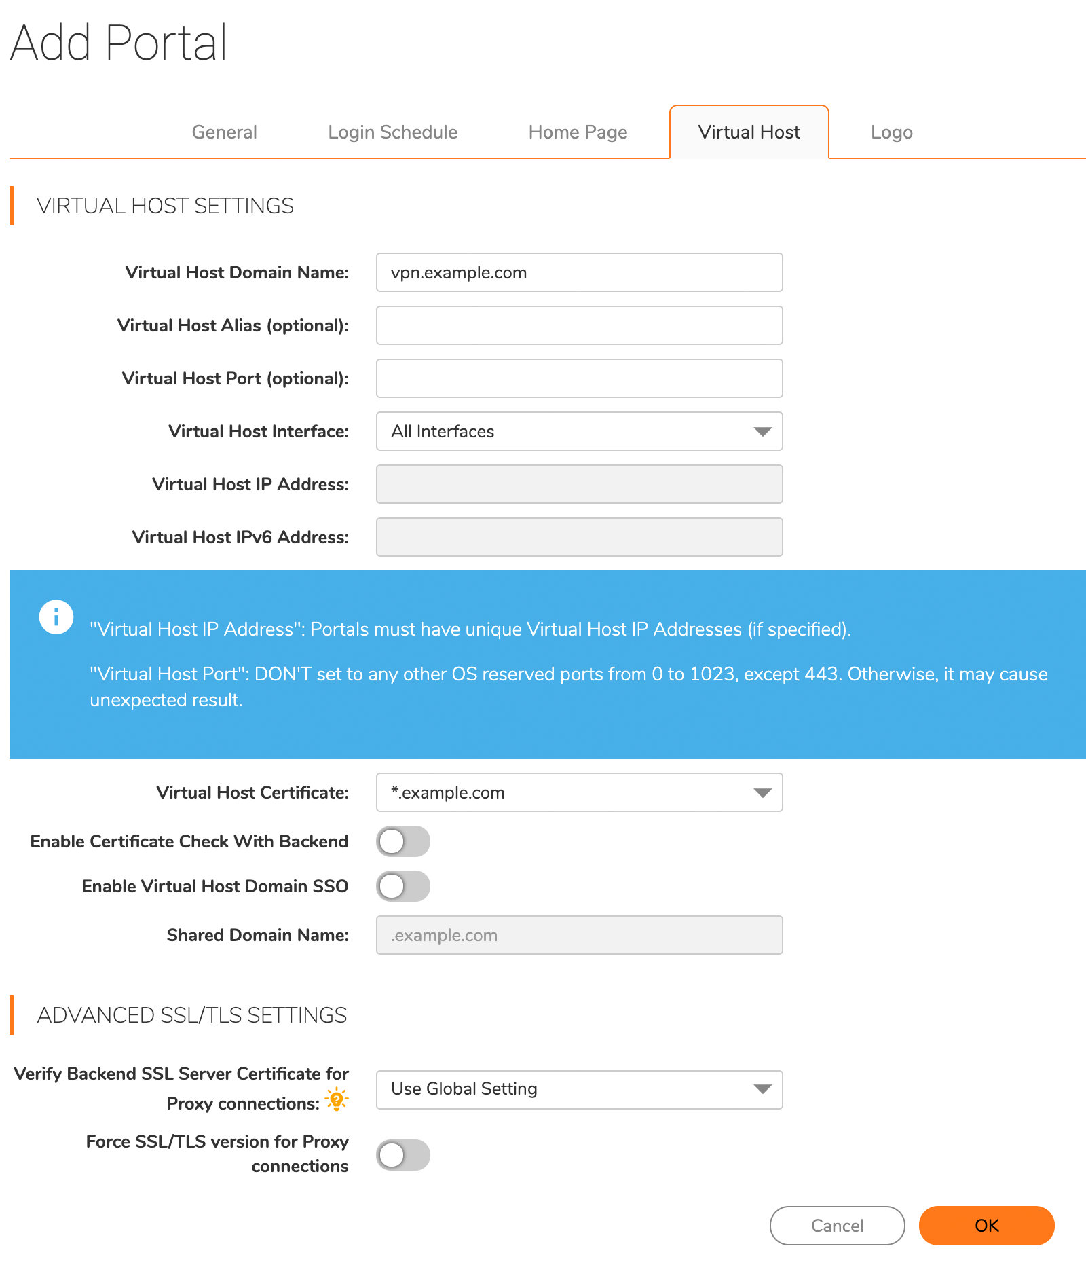This screenshot has height=1263, width=1086.
Task: Open the Home Page tab
Action: coord(577,132)
